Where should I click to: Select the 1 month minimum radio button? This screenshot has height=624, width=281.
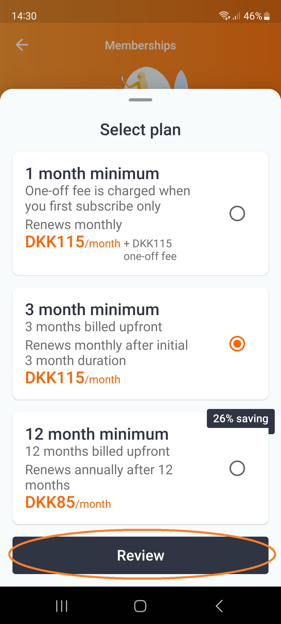point(237,213)
